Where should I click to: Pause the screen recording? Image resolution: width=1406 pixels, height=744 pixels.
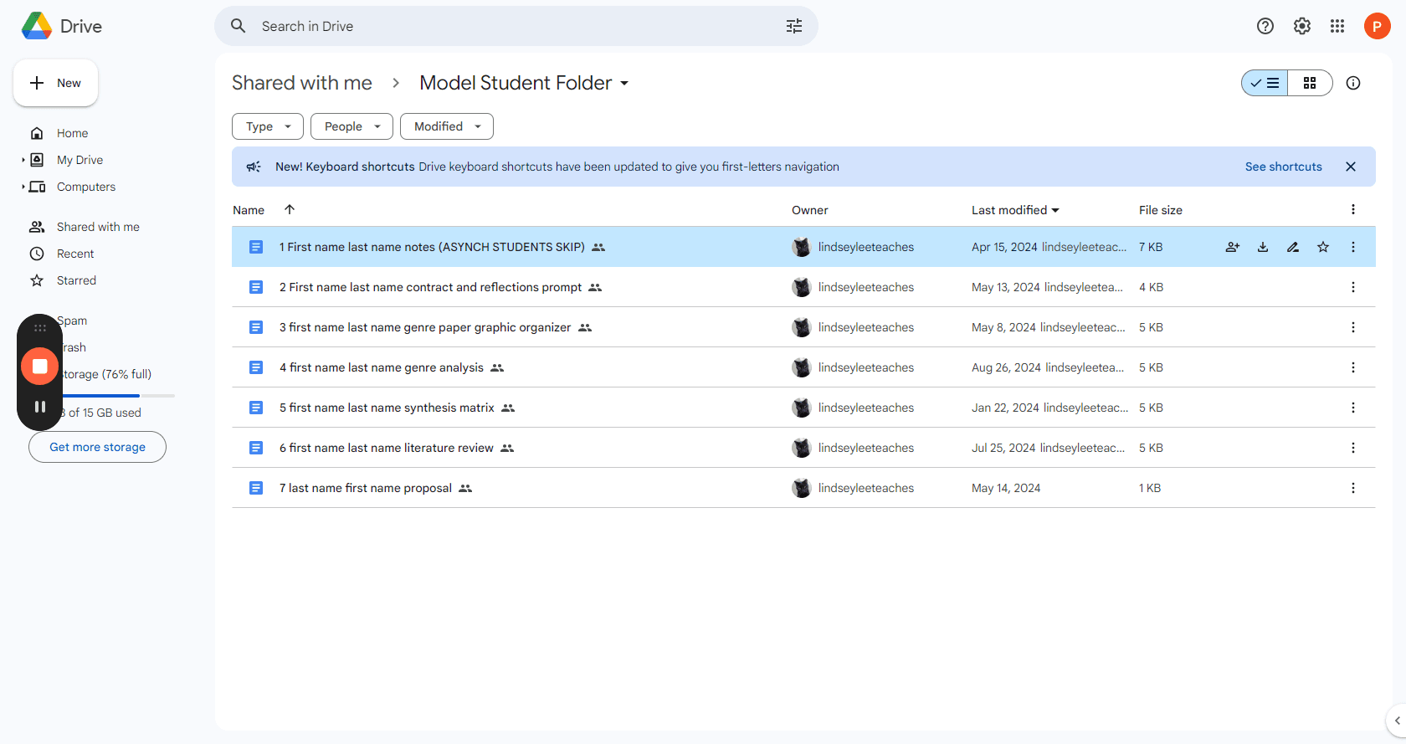tap(39, 407)
